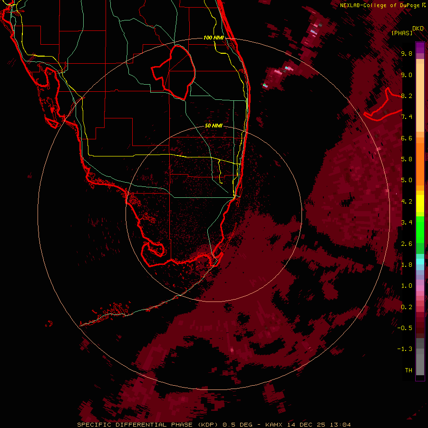Image resolution: width=428 pixels, height=428 pixels.
Task: Click the 0.2 value on color scale
Action: tap(407, 307)
